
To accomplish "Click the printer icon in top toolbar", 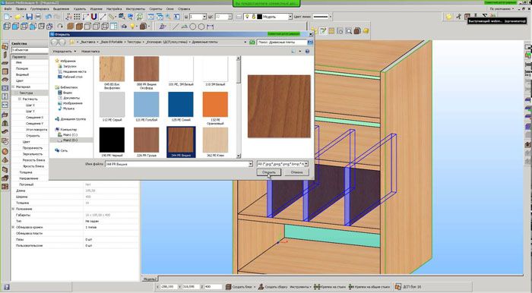I will pos(38,17).
